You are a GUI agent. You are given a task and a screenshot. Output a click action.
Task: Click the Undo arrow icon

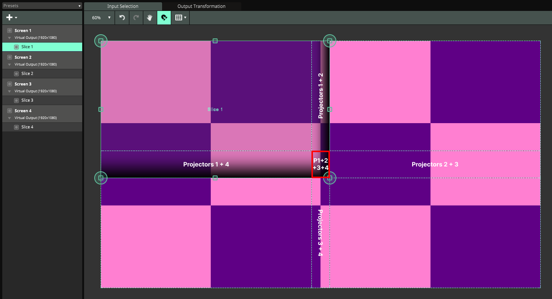tap(122, 18)
